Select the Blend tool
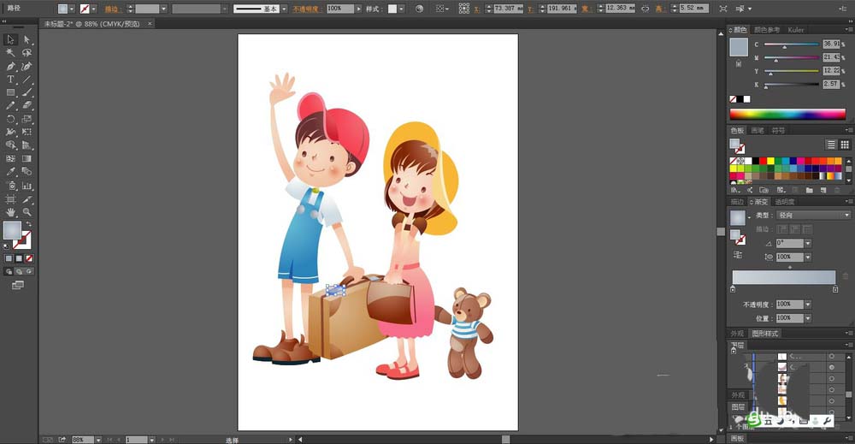This screenshot has width=855, height=444. [27, 171]
